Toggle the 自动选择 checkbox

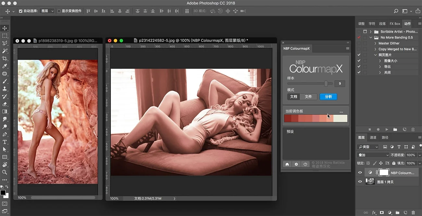tap(21, 11)
